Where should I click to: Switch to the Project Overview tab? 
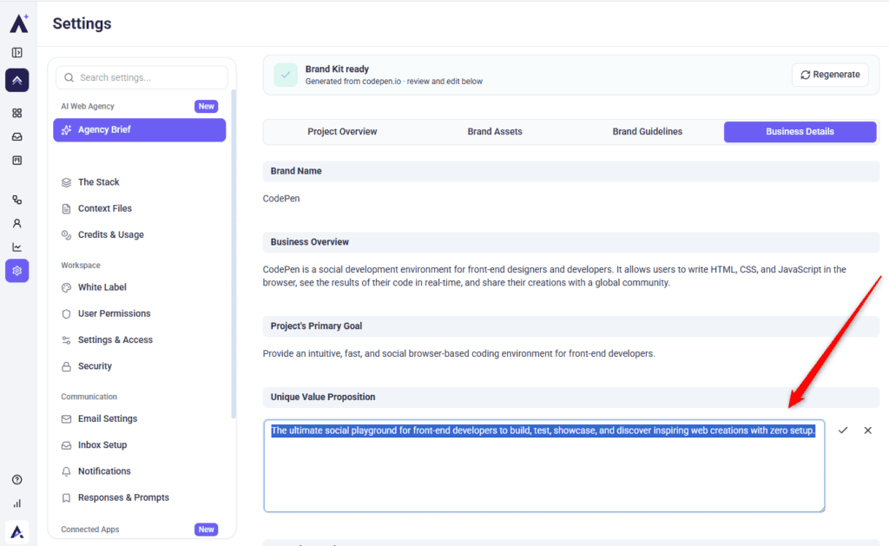pos(342,132)
